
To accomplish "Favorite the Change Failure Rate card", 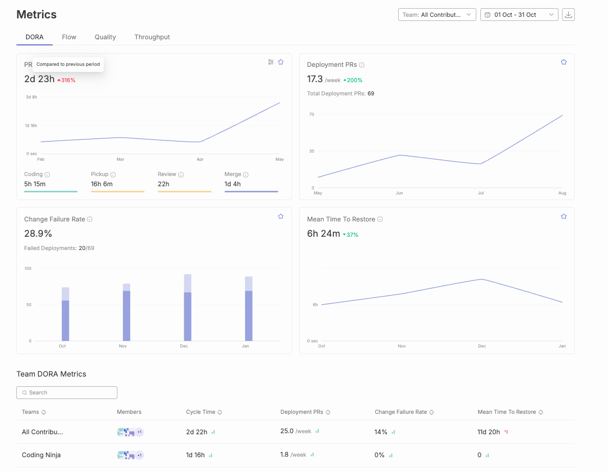I will (x=281, y=216).
